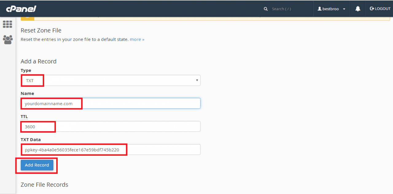Open the home grid icon in sidebar

7,24
